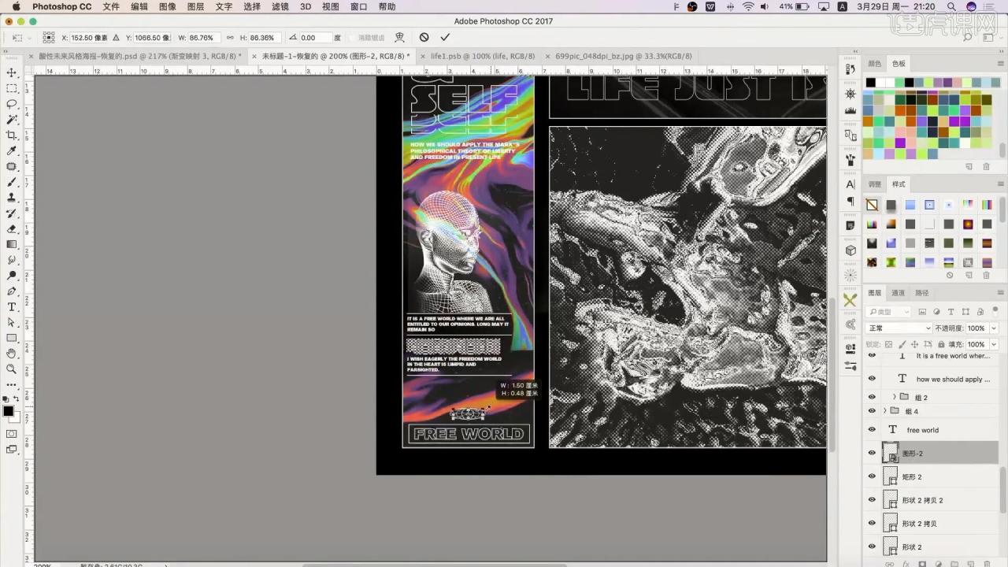This screenshot has width=1008, height=567.
Task: Hide the 形状 2 拷贝 2 layer
Action: [872, 500]
